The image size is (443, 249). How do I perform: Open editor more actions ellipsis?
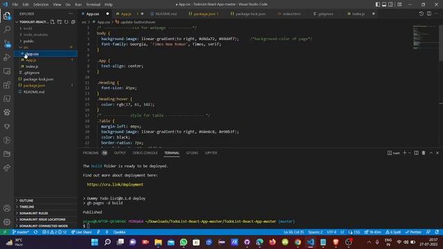point(437,14)
